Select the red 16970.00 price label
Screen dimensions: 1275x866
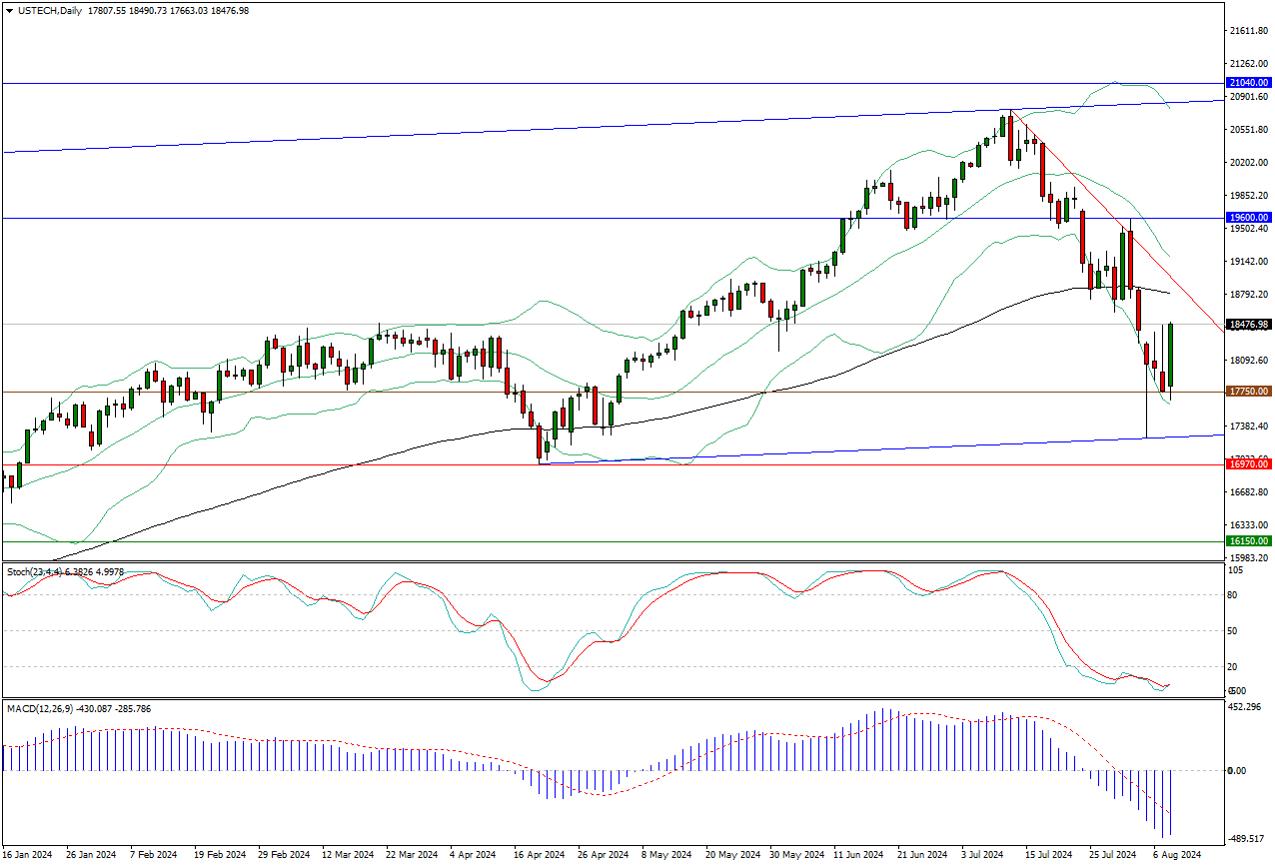point(1248,464)
